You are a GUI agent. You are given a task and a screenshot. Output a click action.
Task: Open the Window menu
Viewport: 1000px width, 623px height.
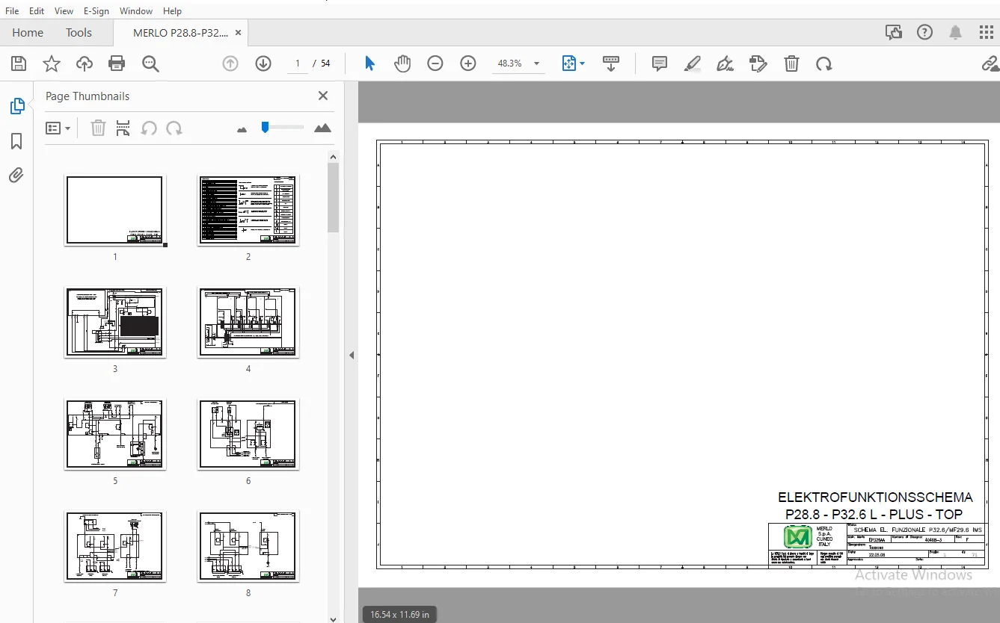pyautogui.click(x=136, y=11)
